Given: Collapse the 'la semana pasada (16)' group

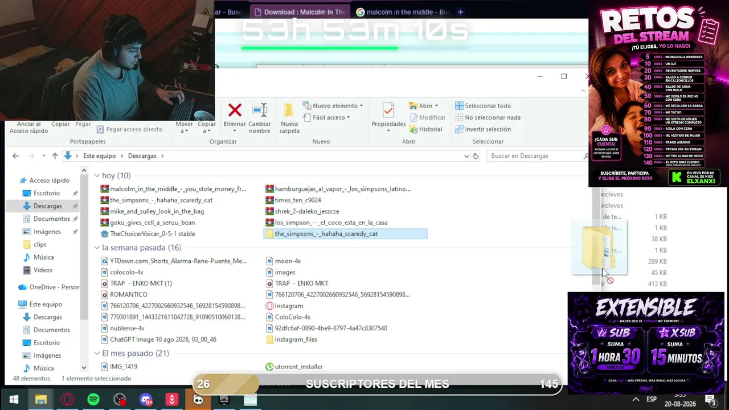Looking at the screenshot, I should 97,248.
